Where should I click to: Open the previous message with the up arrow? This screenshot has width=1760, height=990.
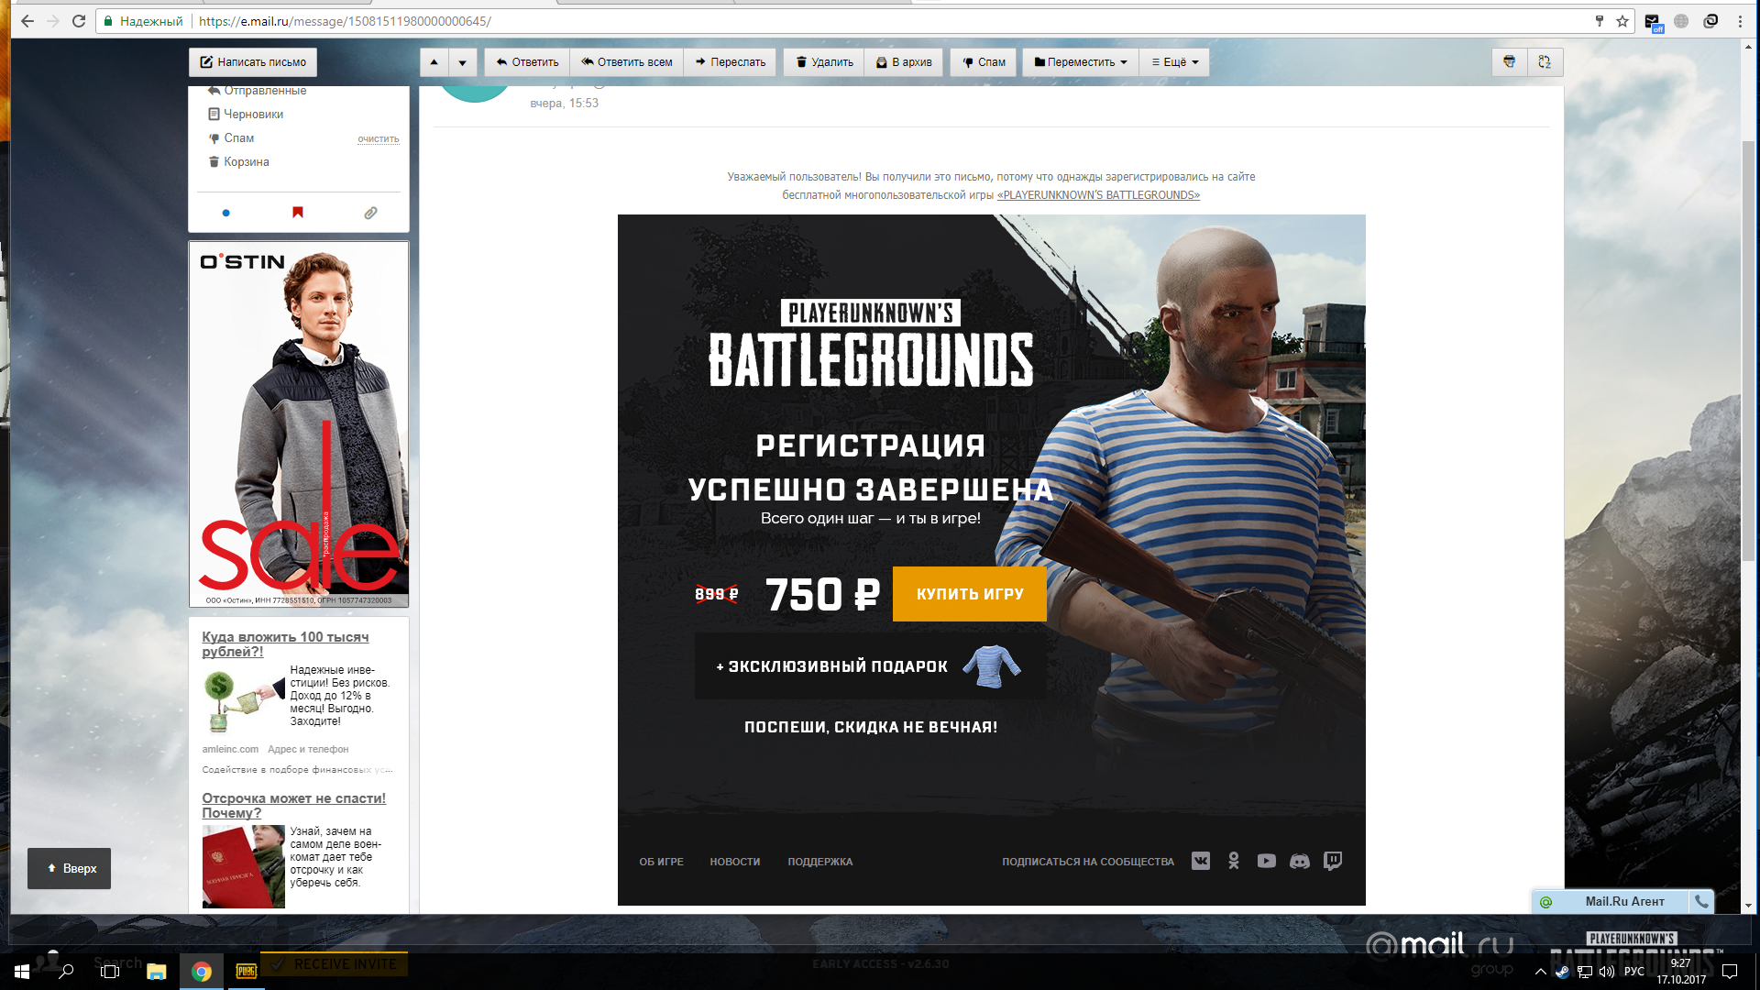(x=434, y=62)
